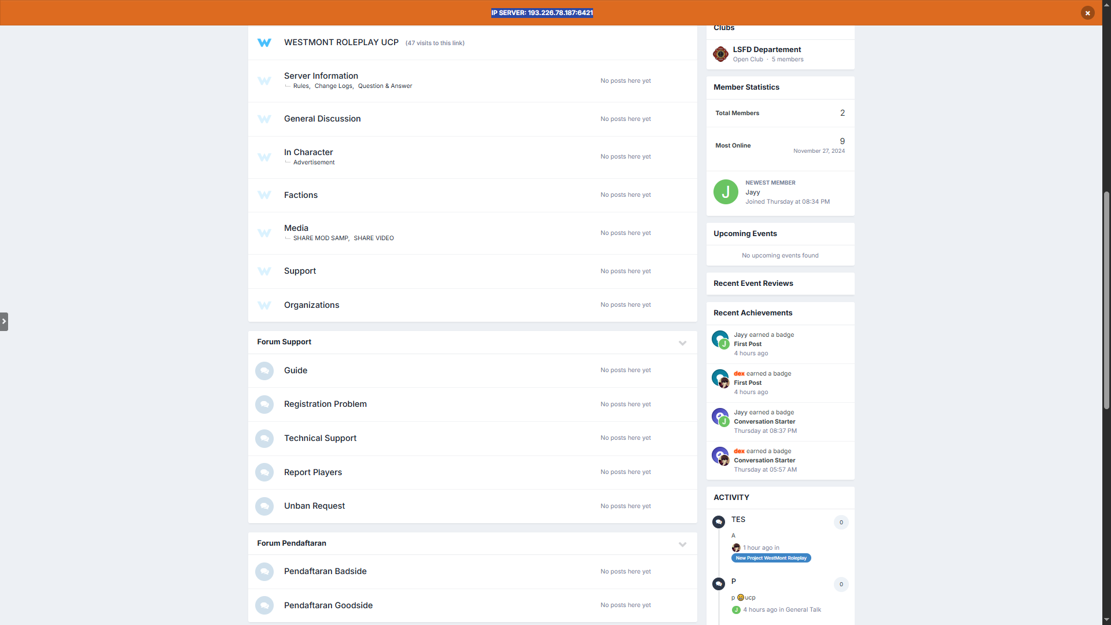The image size is (1111, 625).
Task: Click the chat bubble icon beside Registration Problem
Action: coord(264,405)
